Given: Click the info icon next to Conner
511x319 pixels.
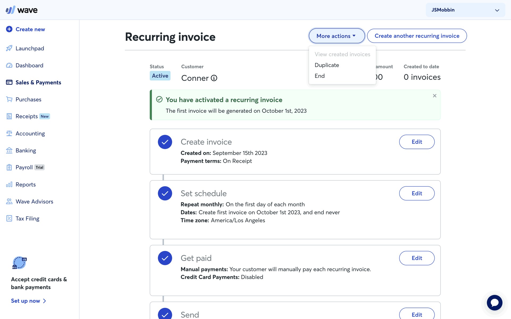Looking at the screenshot, I should (214, 78).
